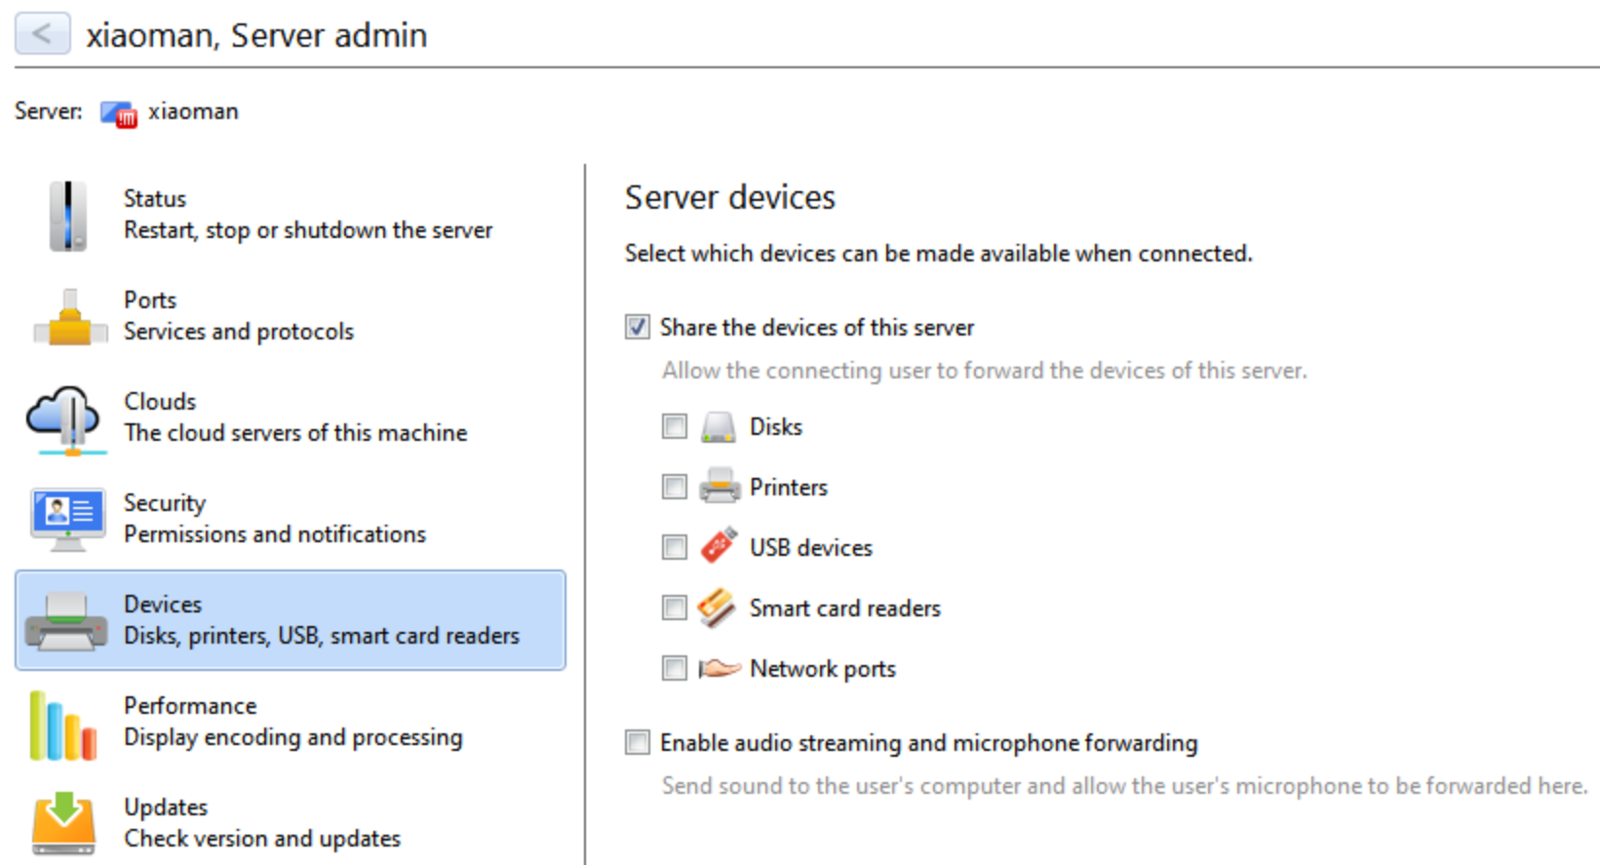
Task: Switch to Performance display encoding section
Action: pyautogui.click(x=291, y=722)
